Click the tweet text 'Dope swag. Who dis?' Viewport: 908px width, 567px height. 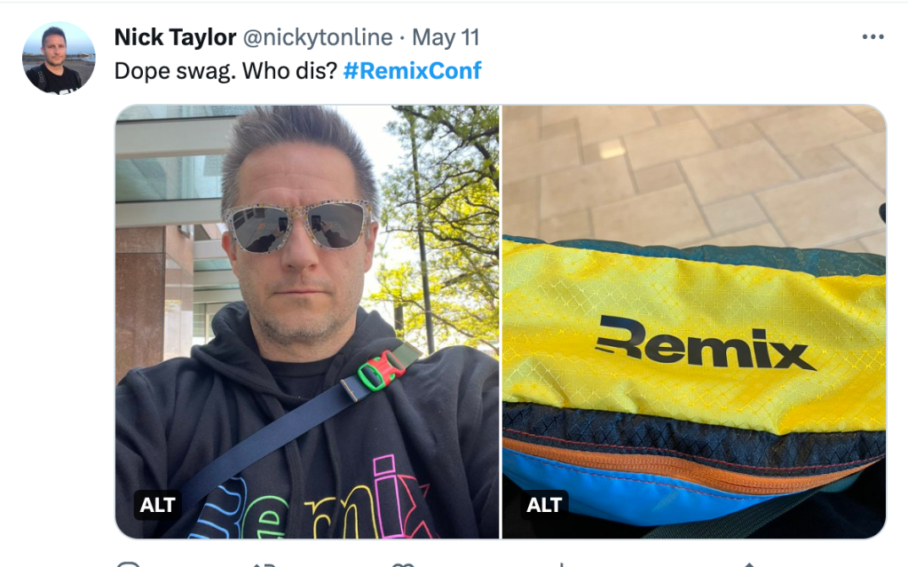point(225,71)
